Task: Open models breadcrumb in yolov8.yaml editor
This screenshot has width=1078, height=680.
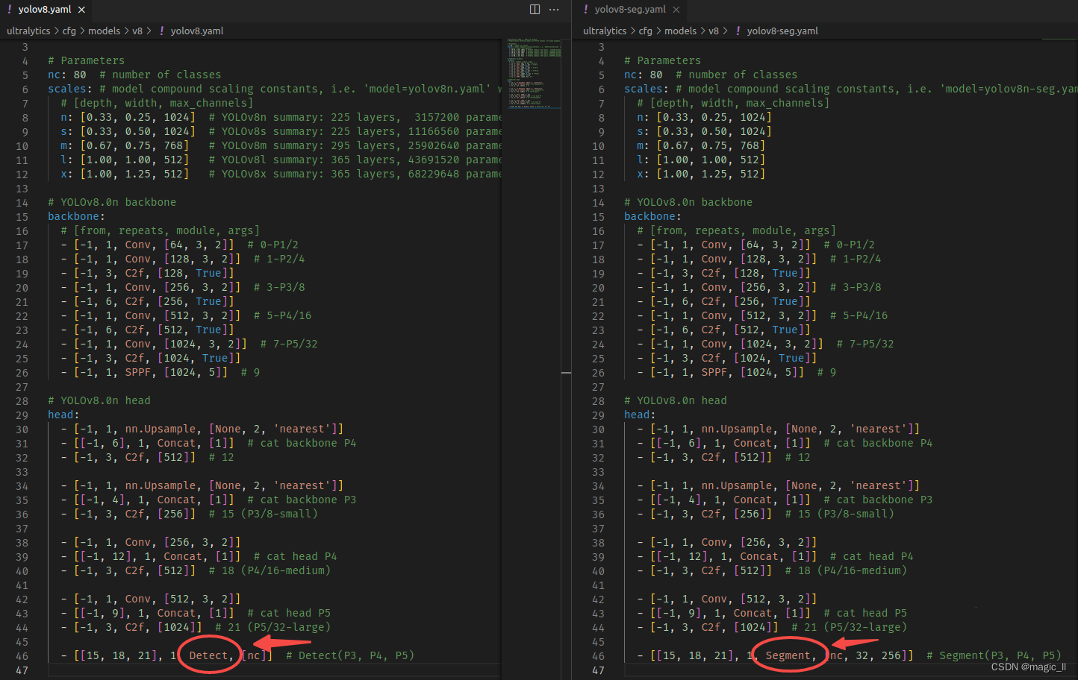Action: tap(104, 31)
